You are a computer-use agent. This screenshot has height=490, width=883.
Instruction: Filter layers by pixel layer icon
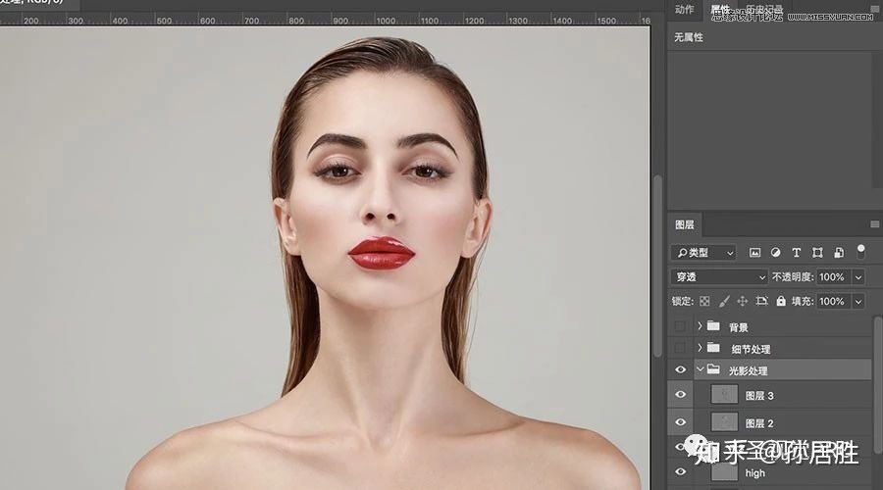(x=755, y=253)
